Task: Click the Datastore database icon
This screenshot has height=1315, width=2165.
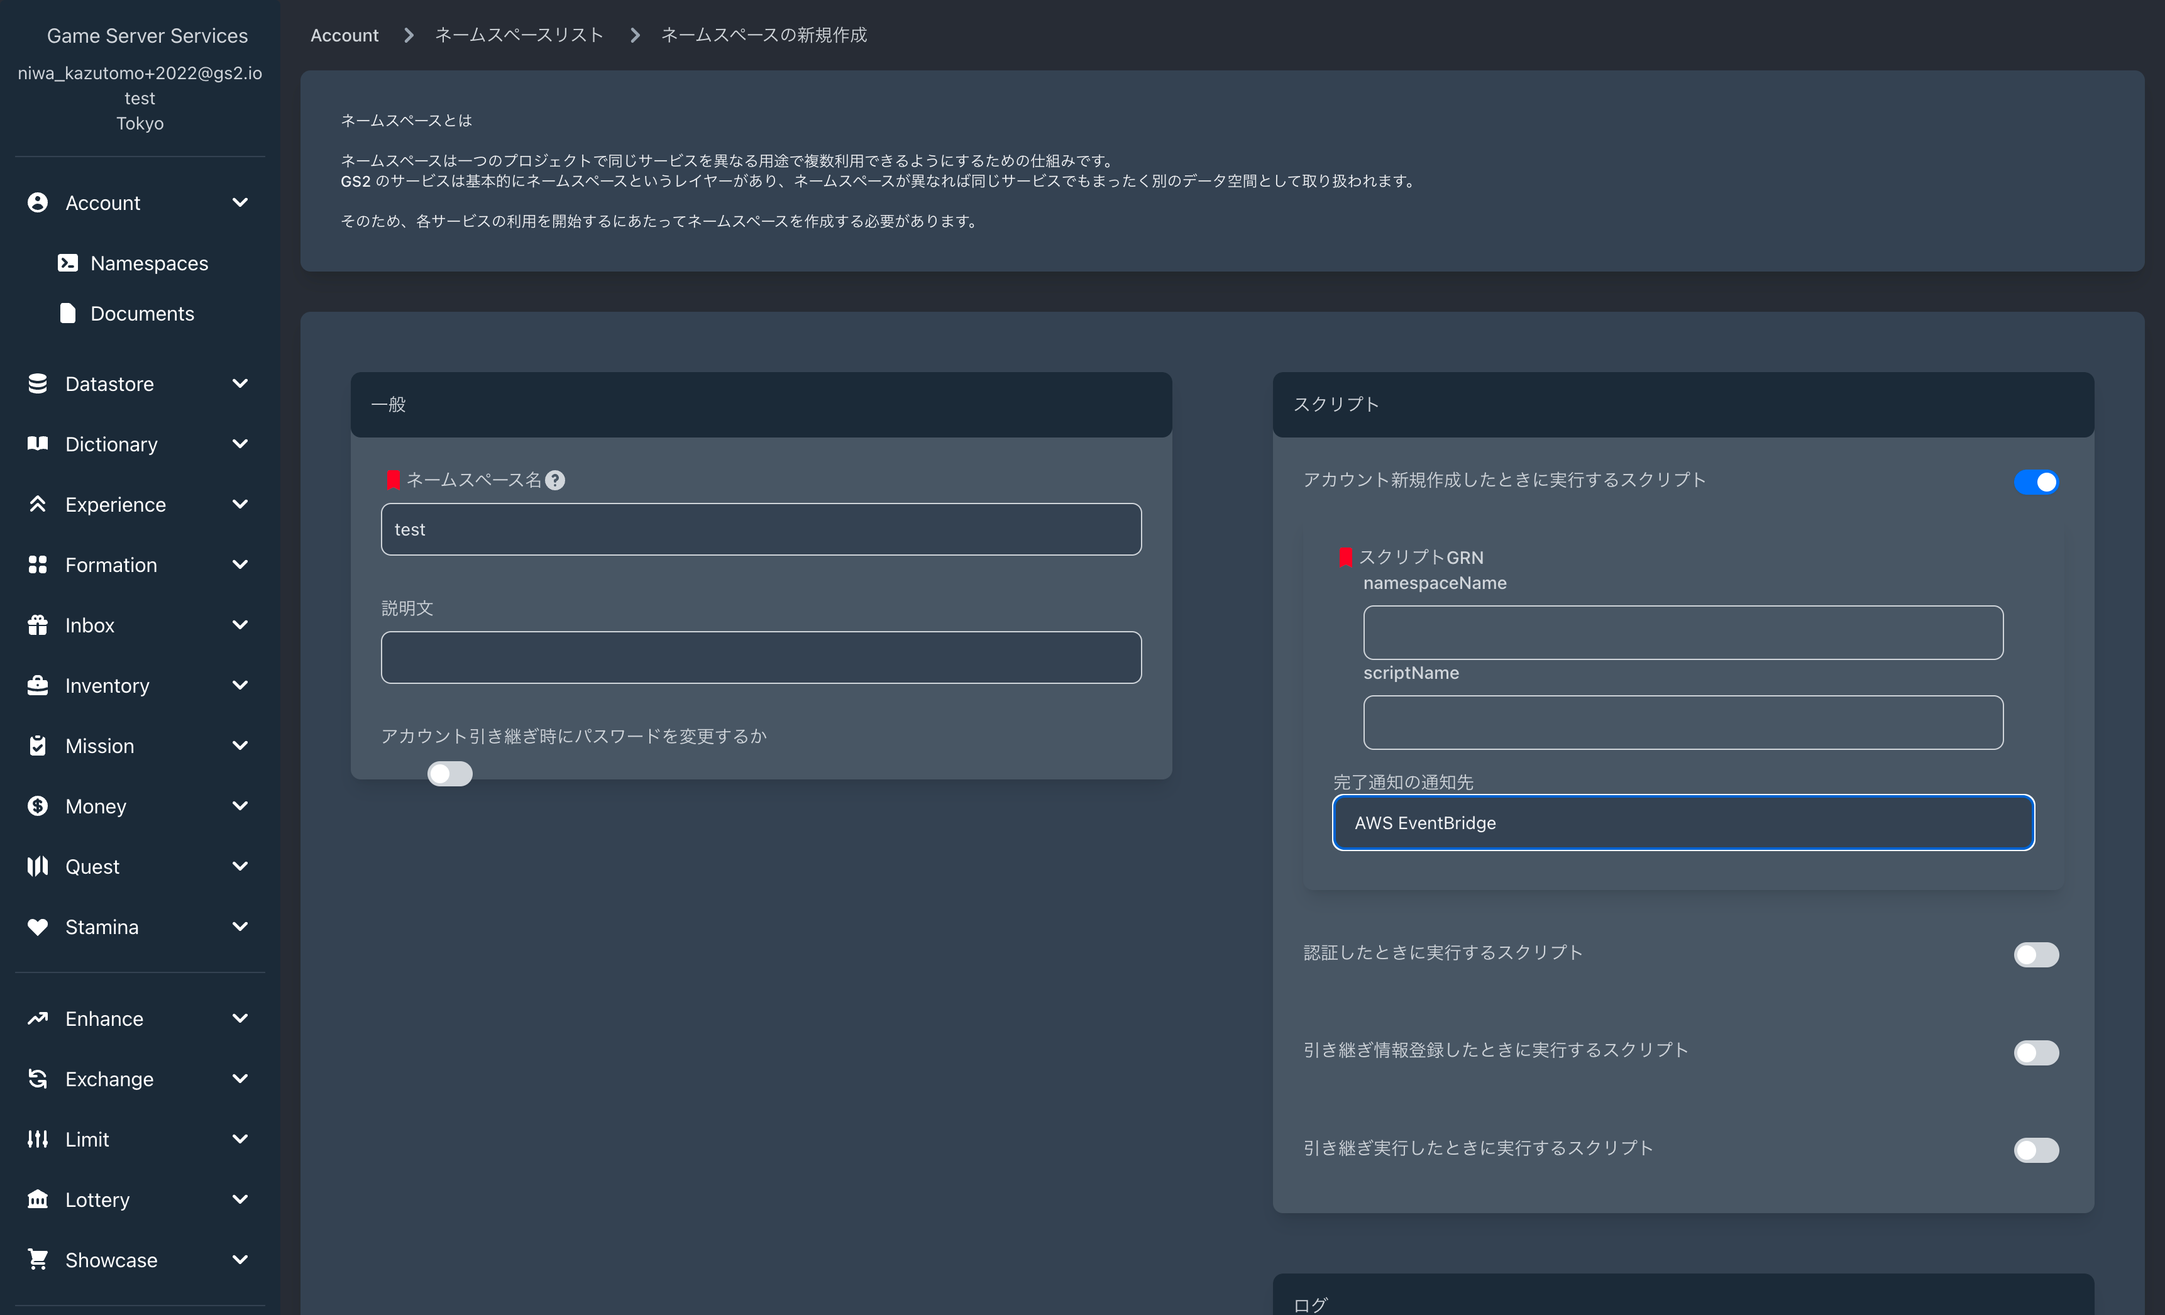Action: (x=38, y=384)
